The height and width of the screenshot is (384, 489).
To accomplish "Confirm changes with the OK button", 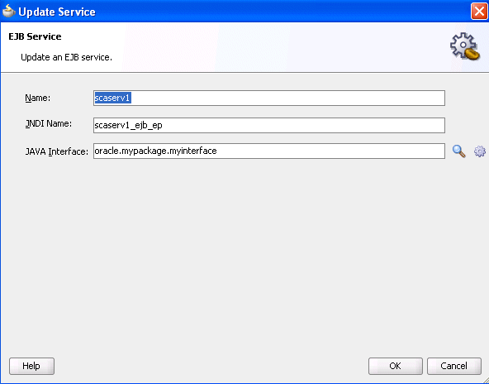I will (x=396, y=366).
